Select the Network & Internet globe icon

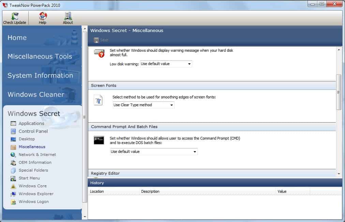13,155
